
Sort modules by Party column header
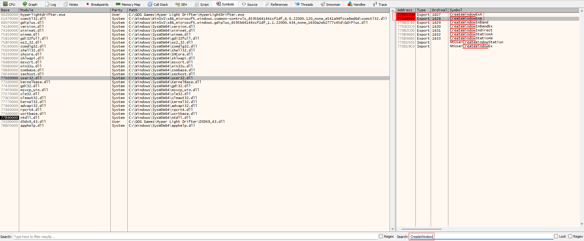(117, 10)
